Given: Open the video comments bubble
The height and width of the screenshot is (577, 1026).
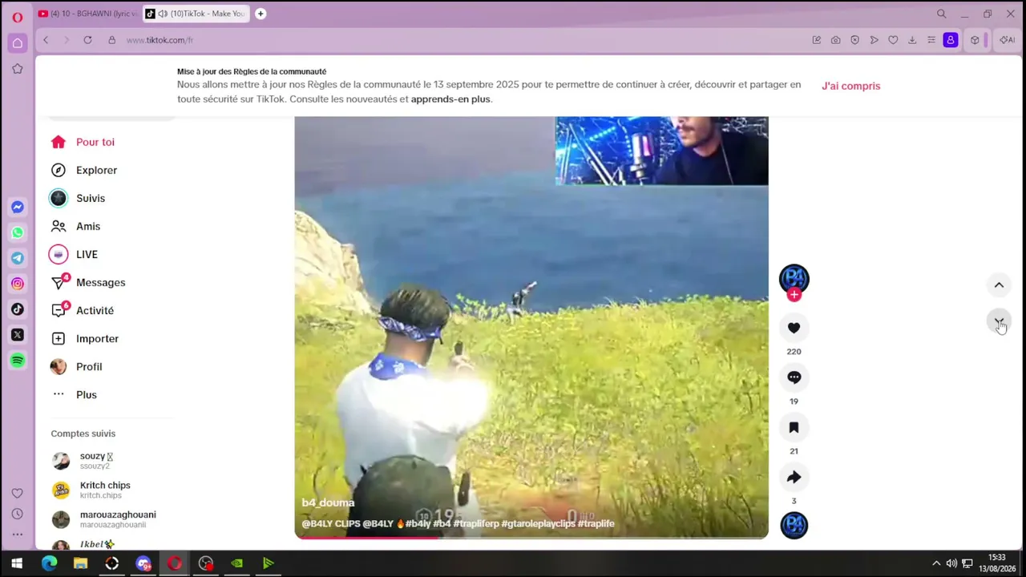Looking at the screenshot, I should tap(794, 377).
